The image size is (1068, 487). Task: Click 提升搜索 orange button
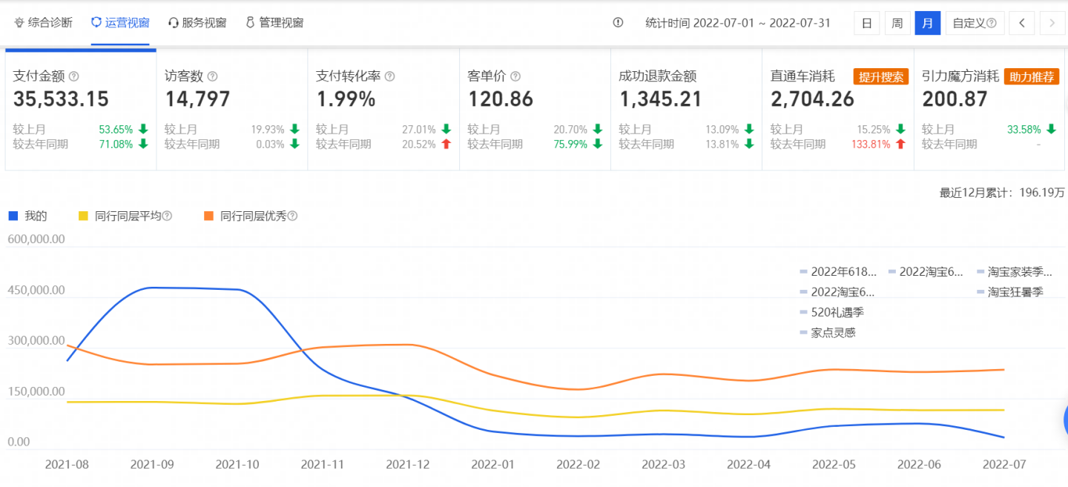point(881,76)
